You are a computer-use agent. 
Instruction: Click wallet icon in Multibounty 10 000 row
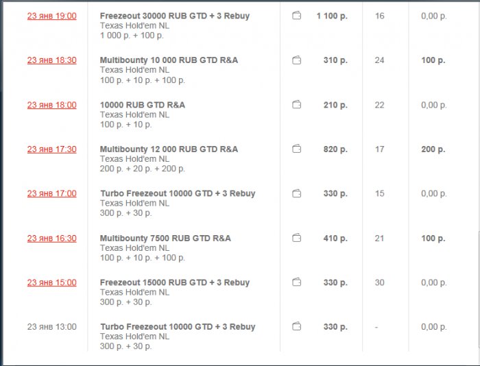(297, 60)
